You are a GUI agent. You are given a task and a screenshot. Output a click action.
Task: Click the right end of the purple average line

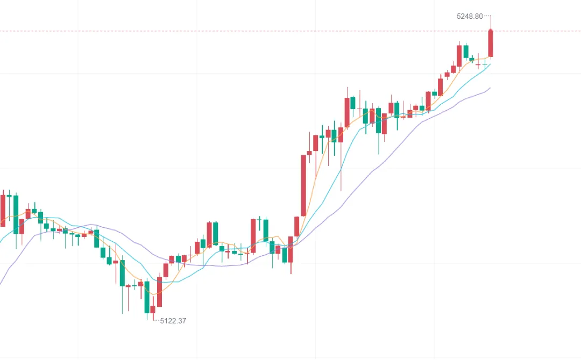click(490, 88)
